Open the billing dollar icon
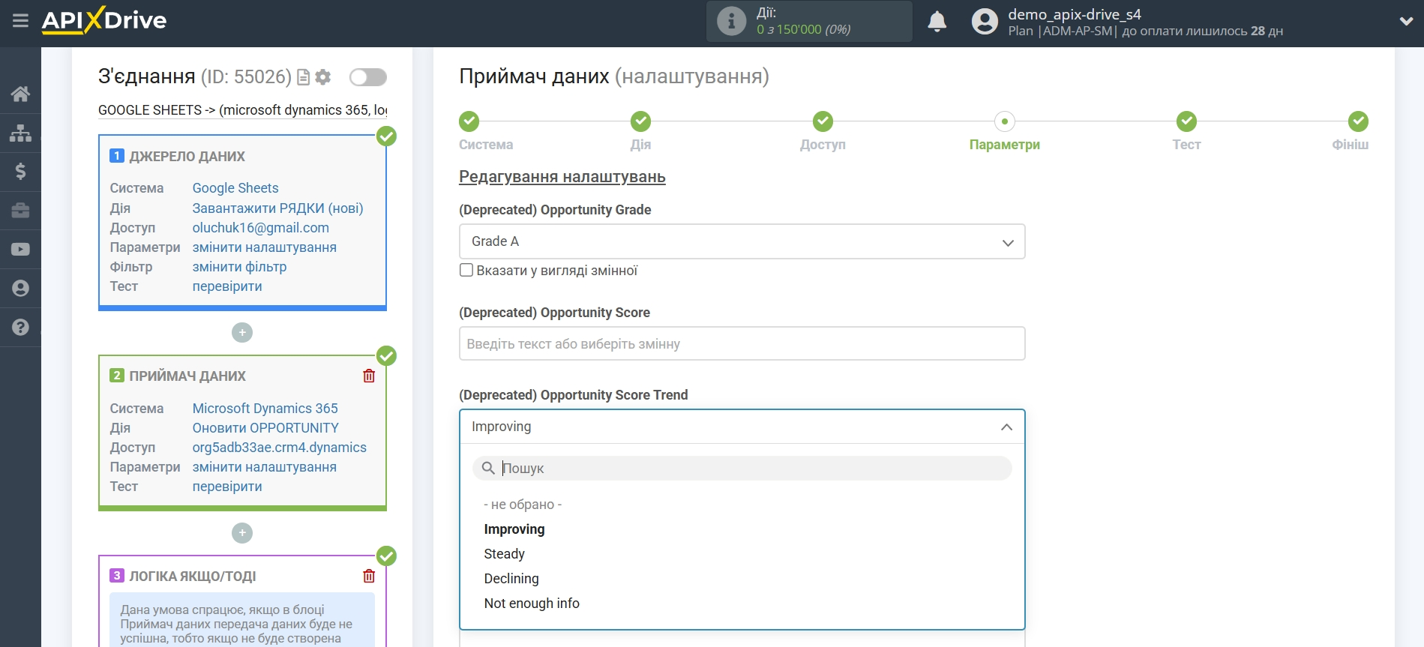This screenshot has height=647, width=1424. [20, 172]
